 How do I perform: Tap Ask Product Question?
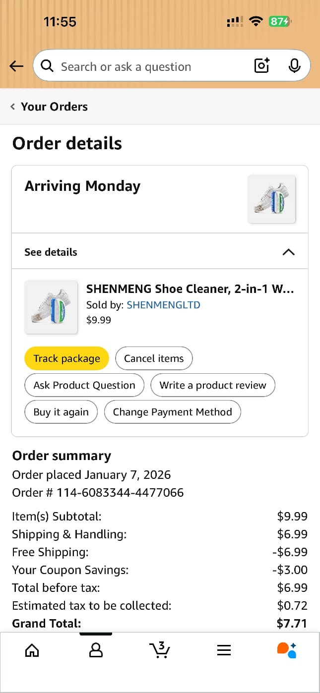84,385
